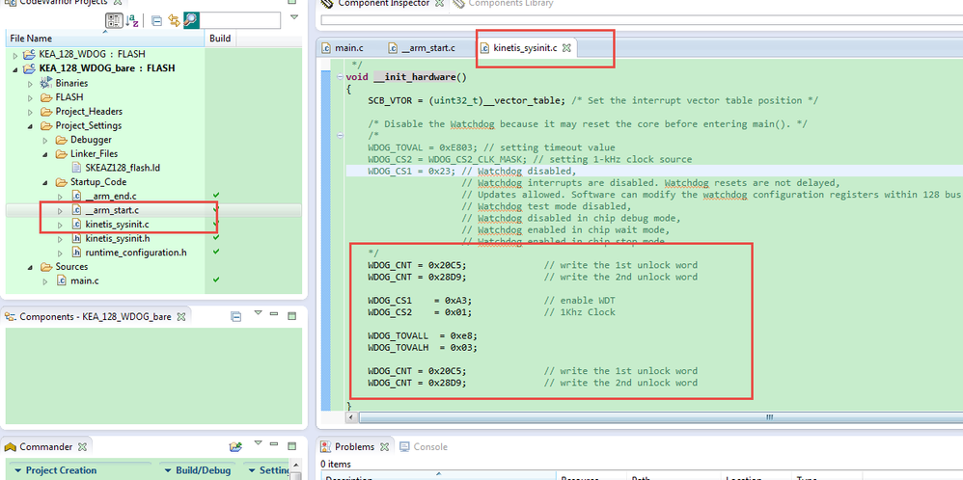The width and height of the screenshot is (963, 480).
Task: Click the Link with Editor arrows icon
Action: click(x=175, y=21)
